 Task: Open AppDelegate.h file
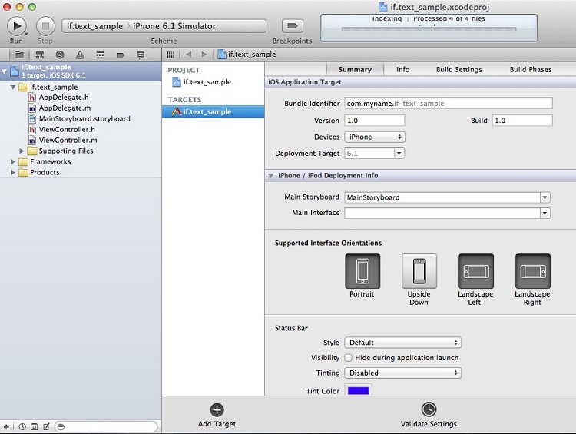coord(64,98)
